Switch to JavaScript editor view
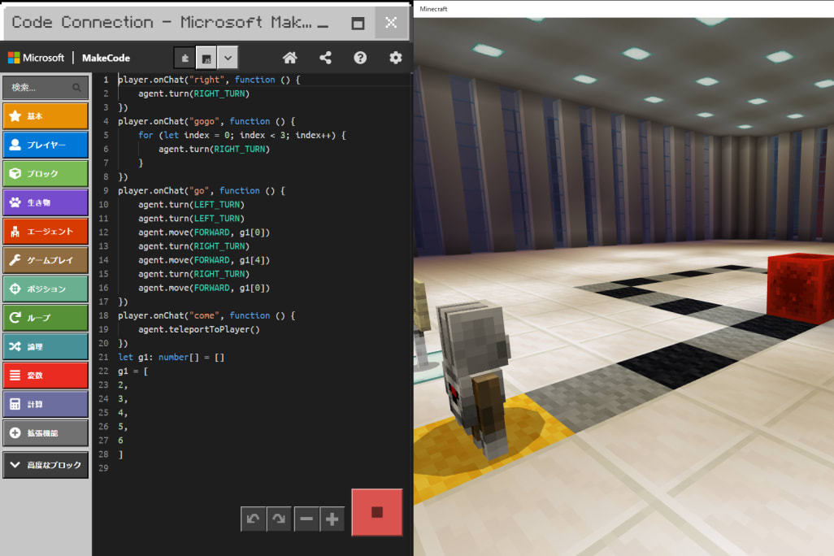 [x=206, y=58]
